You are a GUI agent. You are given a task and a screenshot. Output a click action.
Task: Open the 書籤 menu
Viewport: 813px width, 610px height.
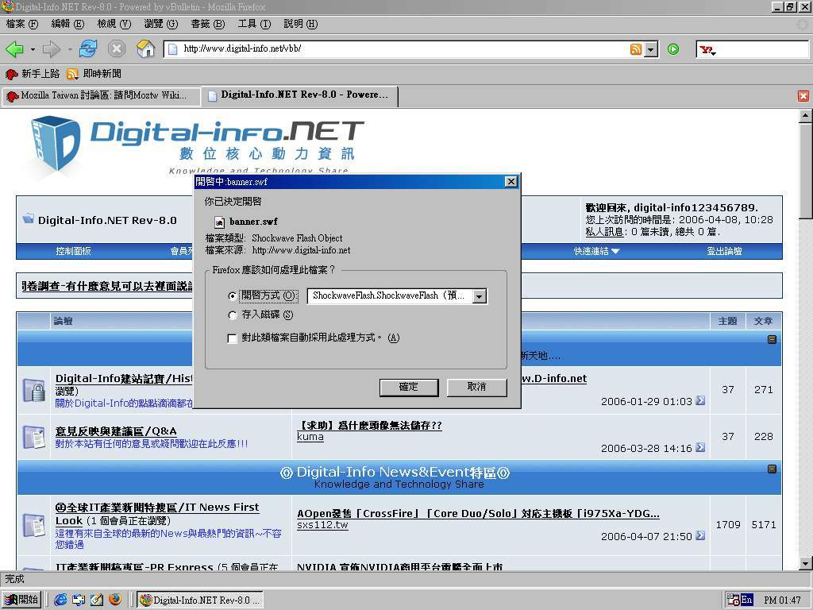point(207,24)
